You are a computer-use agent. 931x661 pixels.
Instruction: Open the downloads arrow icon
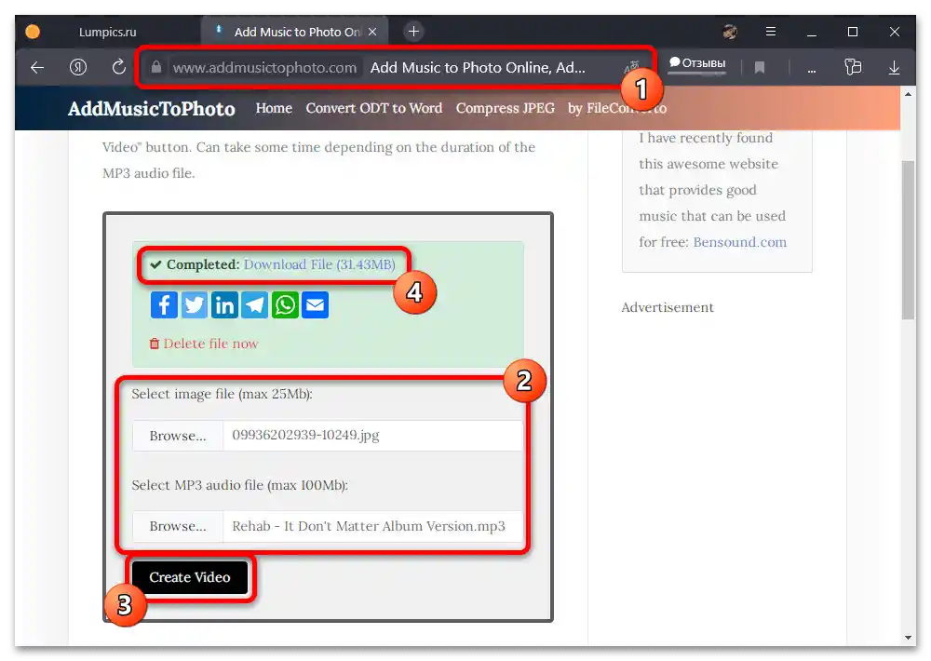coord(894,68)
